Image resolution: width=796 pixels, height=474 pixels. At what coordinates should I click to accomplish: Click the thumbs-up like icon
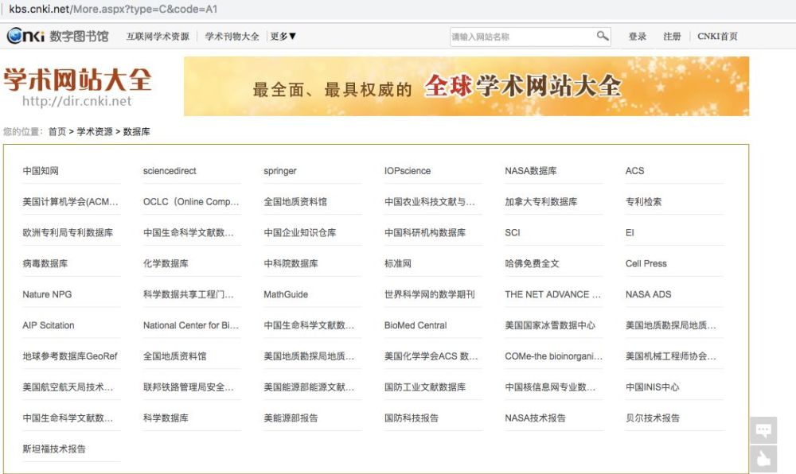(763, 460)
